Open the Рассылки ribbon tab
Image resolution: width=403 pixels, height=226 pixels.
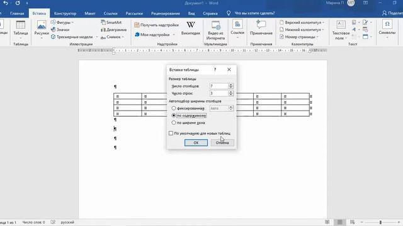click(134, 13)
